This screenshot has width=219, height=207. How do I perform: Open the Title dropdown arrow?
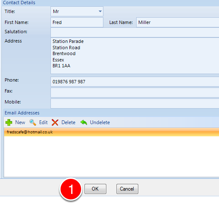click(x=100, y=11)
